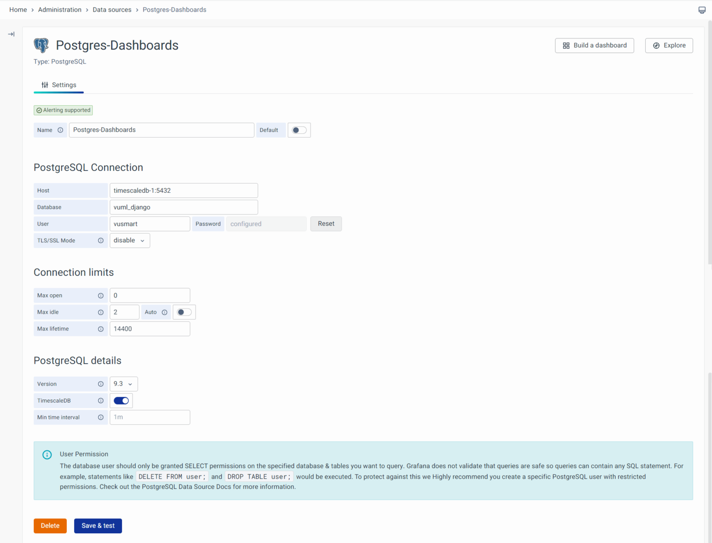
Task: Click the Host input field
Action: pos(184,190)
